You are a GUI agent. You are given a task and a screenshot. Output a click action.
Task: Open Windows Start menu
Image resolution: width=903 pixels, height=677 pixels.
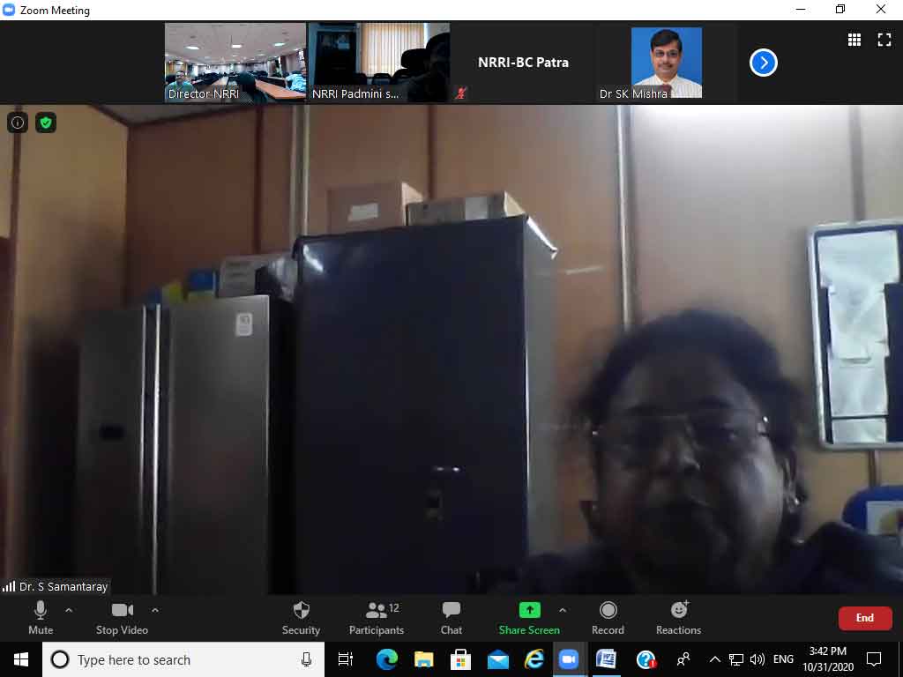tap(21, 659)
